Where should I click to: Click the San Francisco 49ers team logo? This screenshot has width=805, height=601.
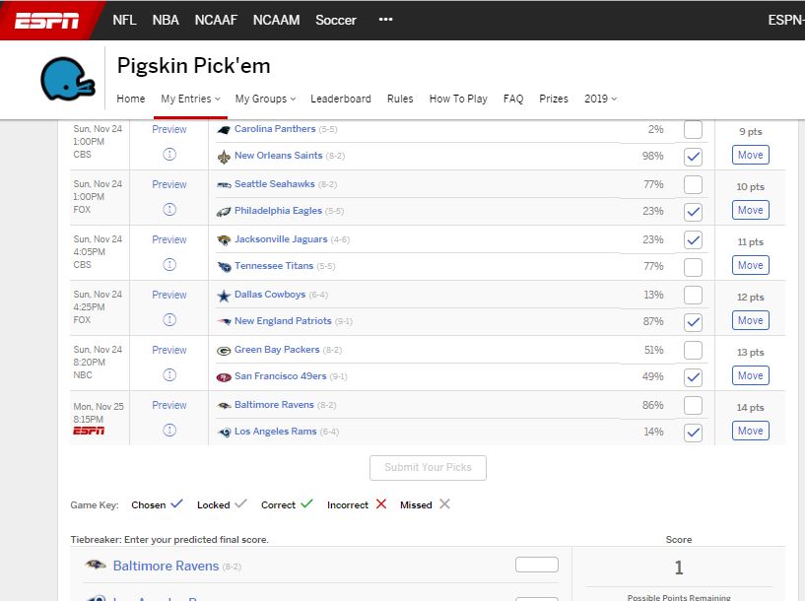[x=224, y=377]
